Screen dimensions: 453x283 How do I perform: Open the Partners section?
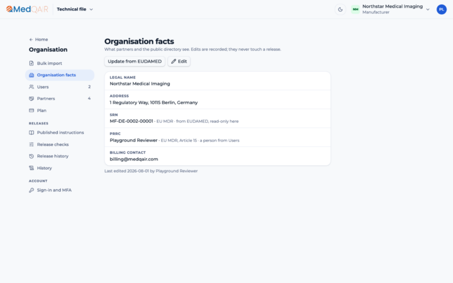point(60,99)
